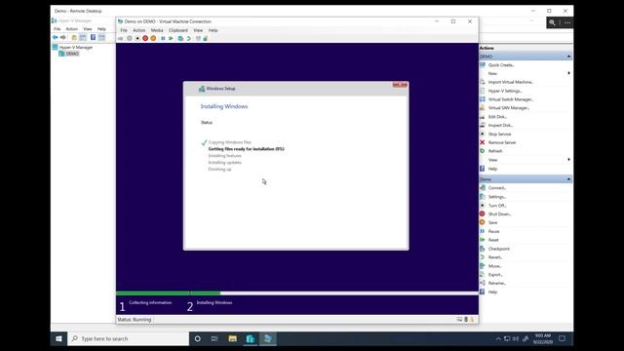Click Turn Off action for Demo VM
The height and width of the screenshot is (351, 624).
[x=497, y=206]
